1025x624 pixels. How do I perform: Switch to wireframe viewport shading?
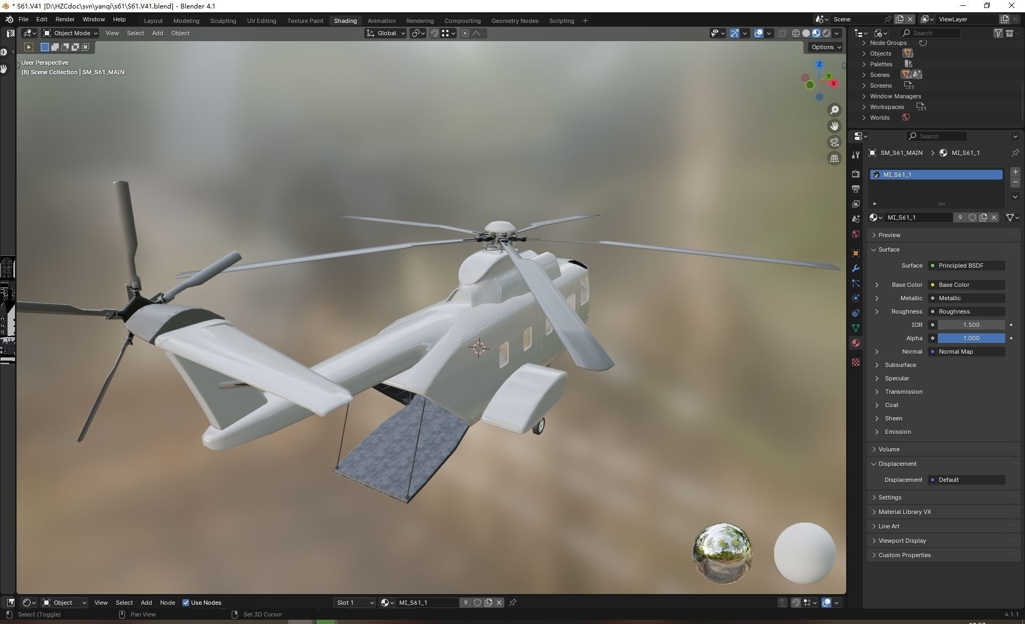tap(795, 33)
